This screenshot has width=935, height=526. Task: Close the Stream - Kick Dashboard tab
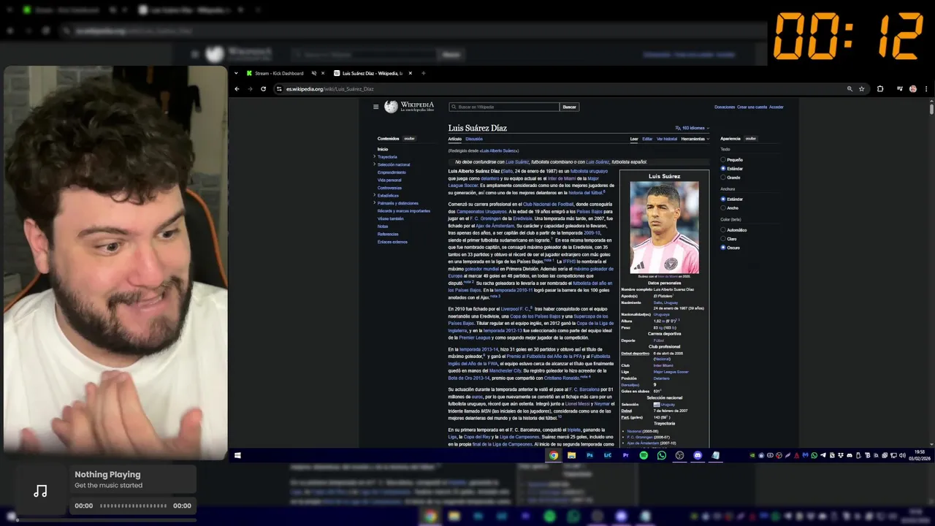tap(324, 73)
